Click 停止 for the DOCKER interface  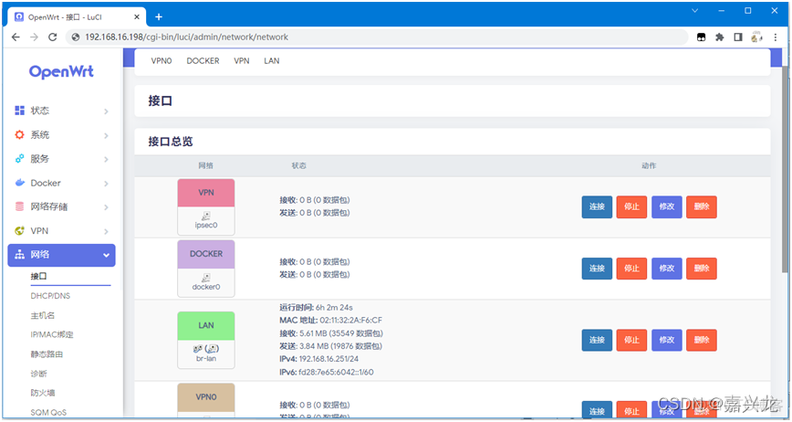pos(632,269)
